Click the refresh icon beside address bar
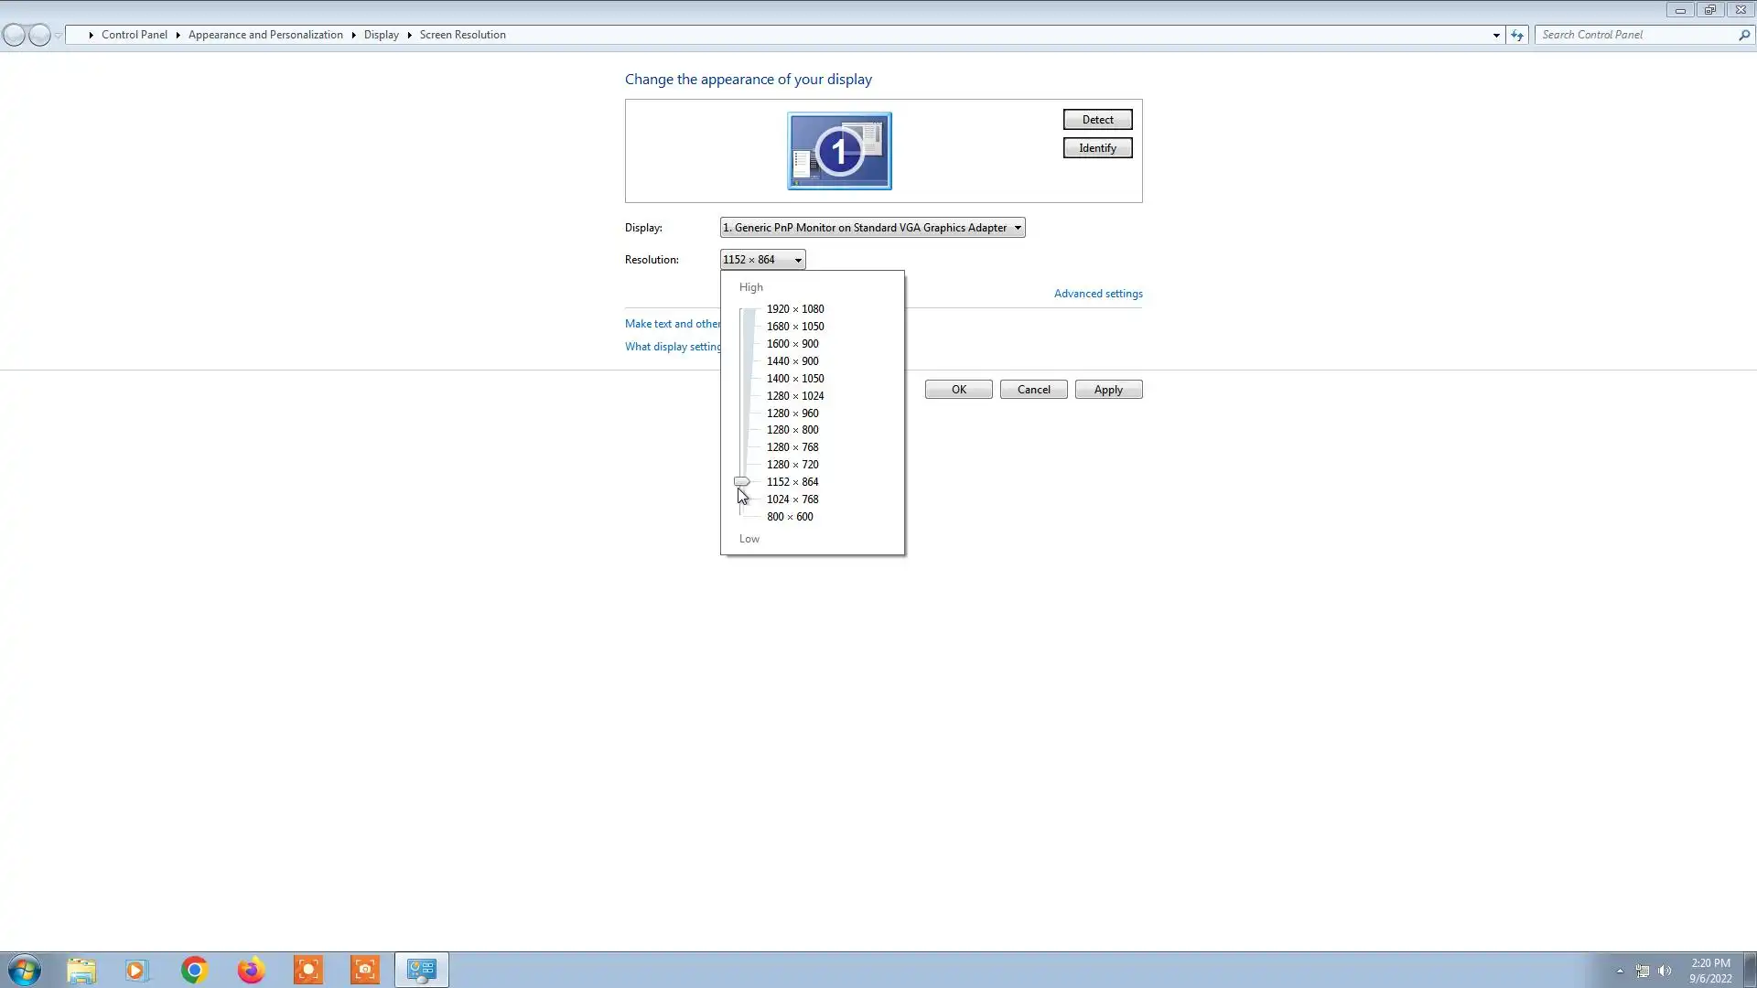1757x988 pixels. (1517, 35)
